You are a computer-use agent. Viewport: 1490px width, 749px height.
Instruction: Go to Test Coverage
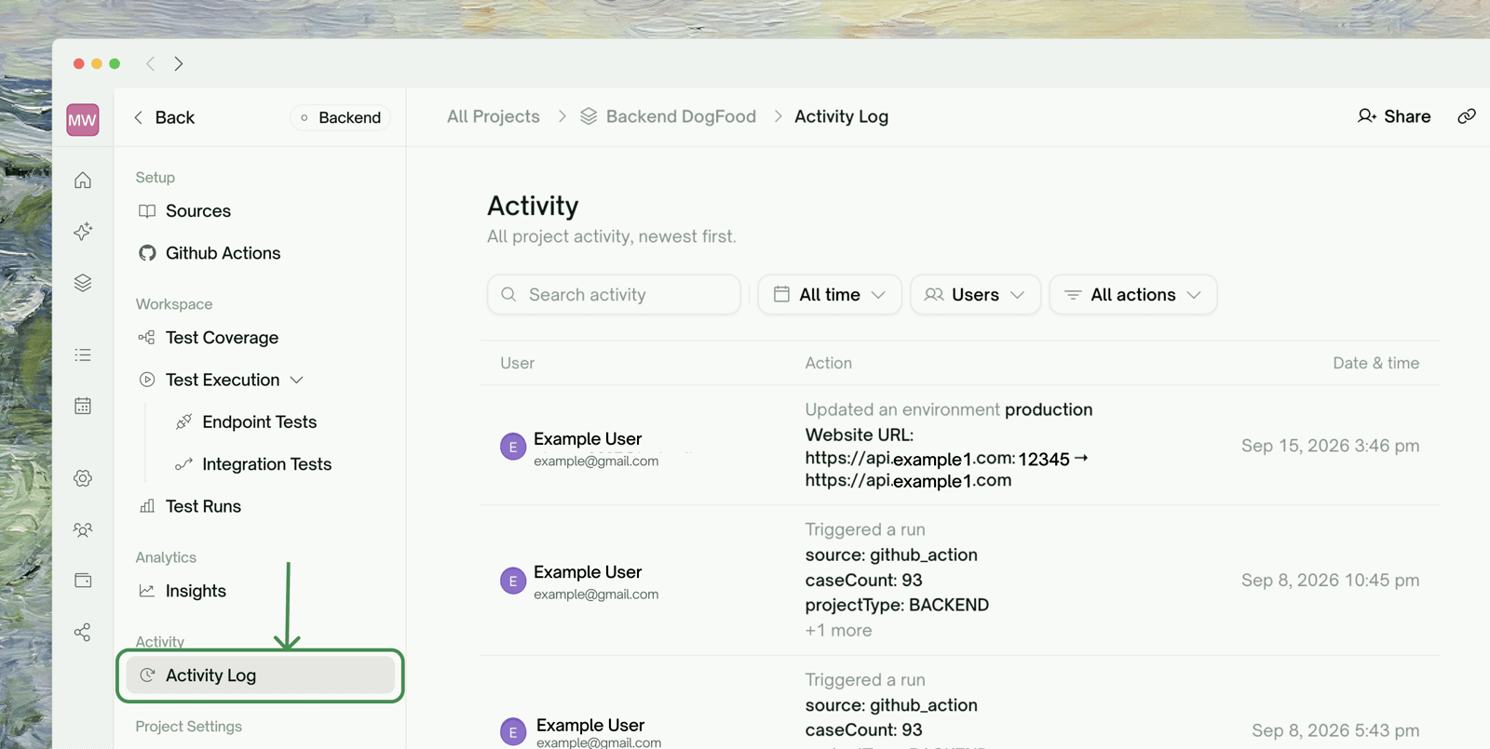point(209,338)
